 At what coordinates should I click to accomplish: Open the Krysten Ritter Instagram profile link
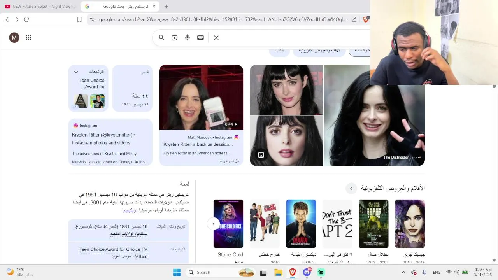(103, 139)
